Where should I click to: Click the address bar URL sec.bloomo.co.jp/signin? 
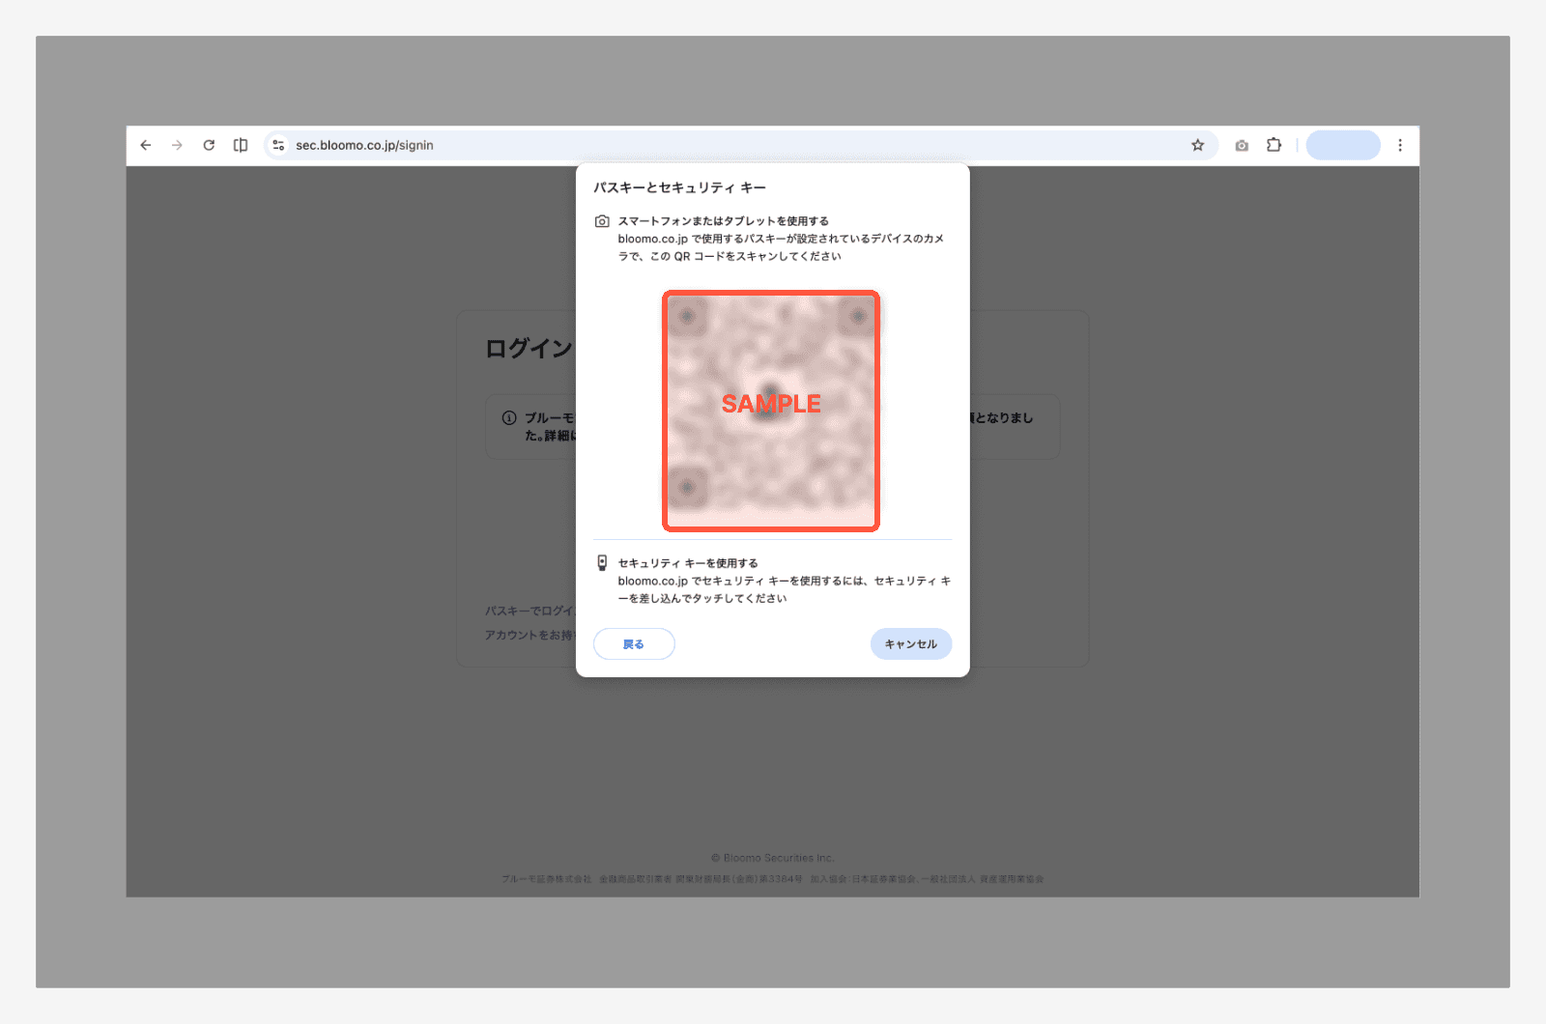point(364,145)
